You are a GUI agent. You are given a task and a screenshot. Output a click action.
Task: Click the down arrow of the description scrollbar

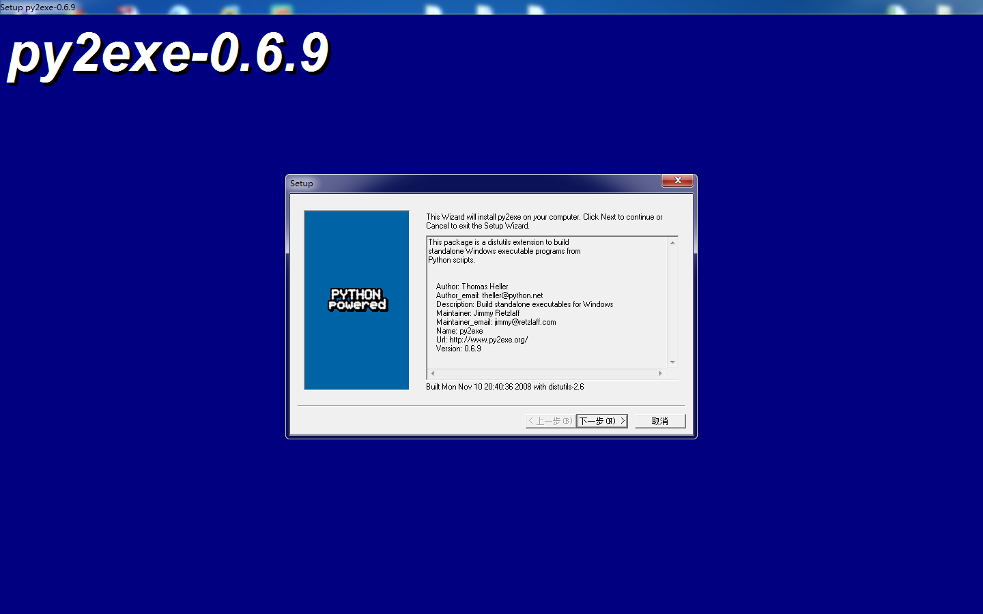(672, 362)
